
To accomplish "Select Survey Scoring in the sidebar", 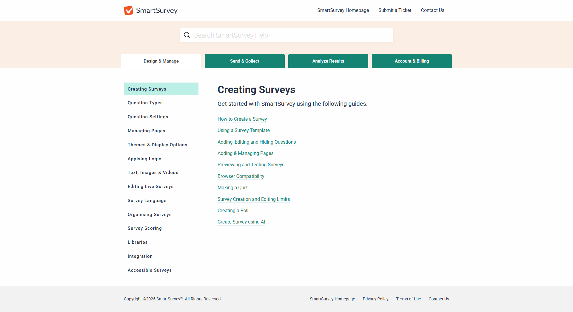I will pyautogui.click(x=145, y=228).
